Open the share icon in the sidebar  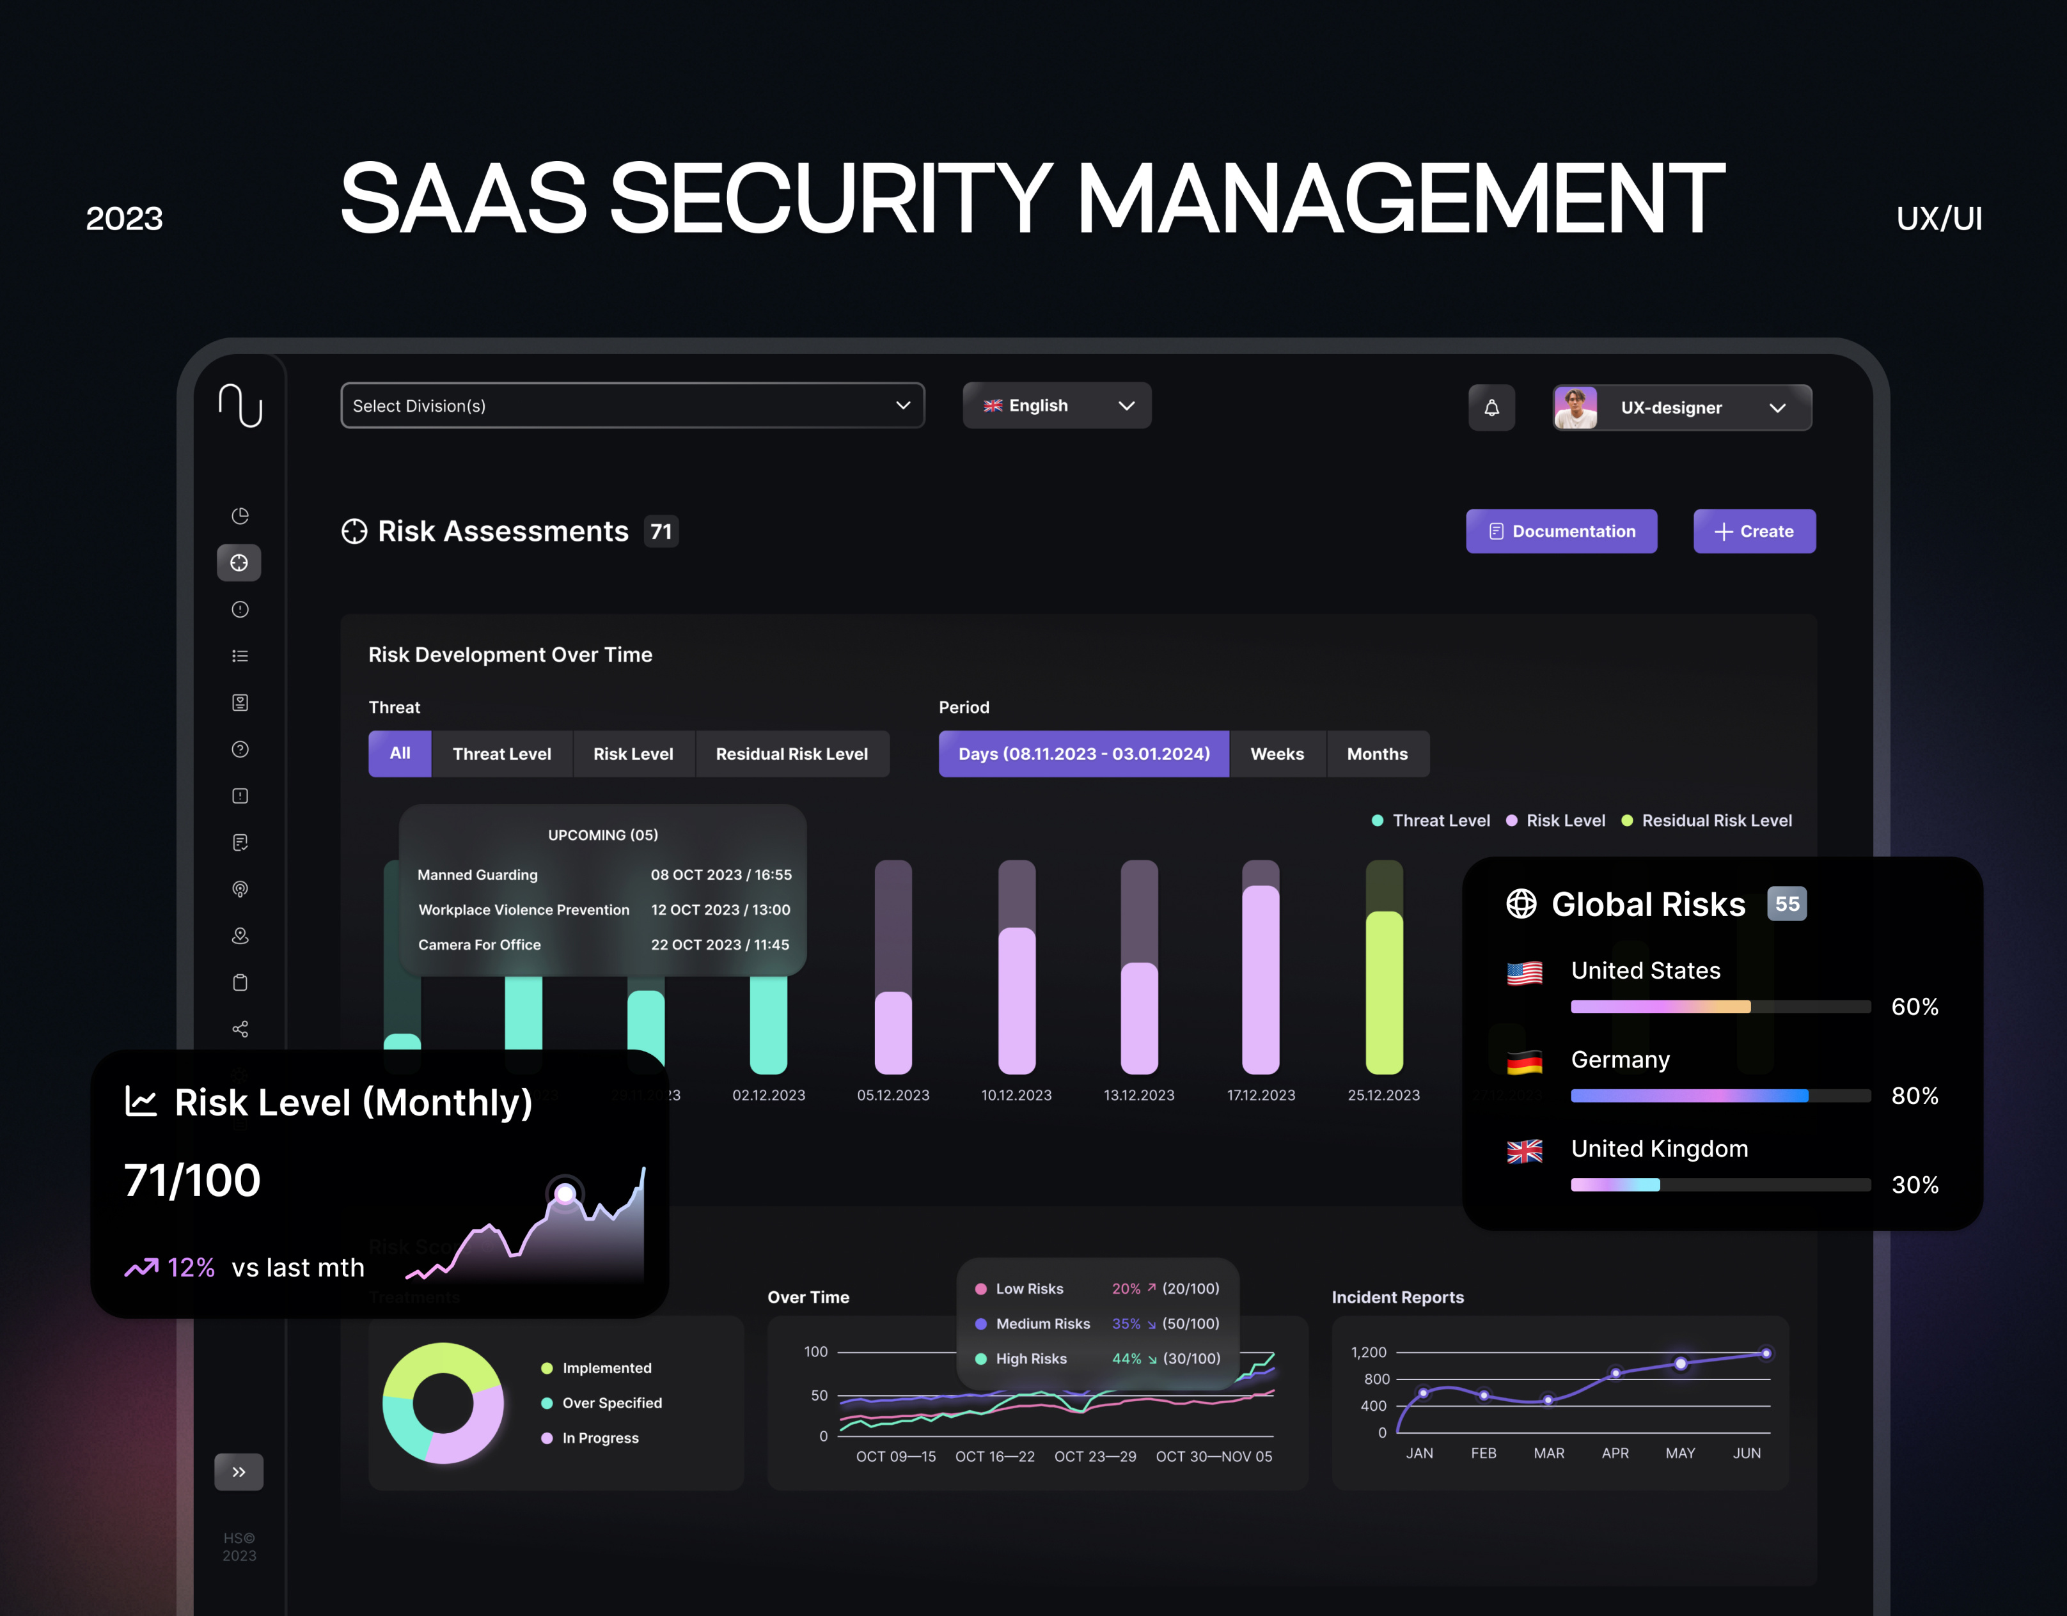click(239, 1029)
